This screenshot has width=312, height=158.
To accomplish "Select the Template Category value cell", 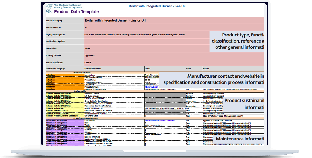I will pos(174,20).
